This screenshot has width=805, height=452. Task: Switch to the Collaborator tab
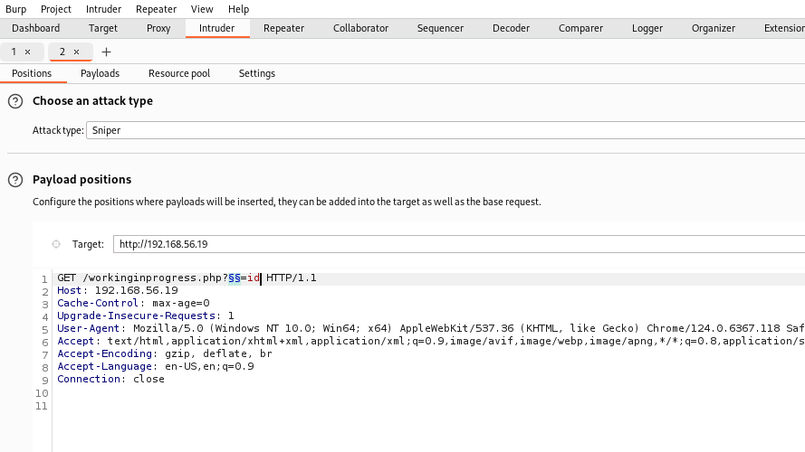pos(361,28)
